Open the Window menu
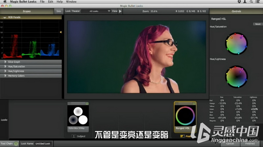263x147 pixels. coord(71,2)
